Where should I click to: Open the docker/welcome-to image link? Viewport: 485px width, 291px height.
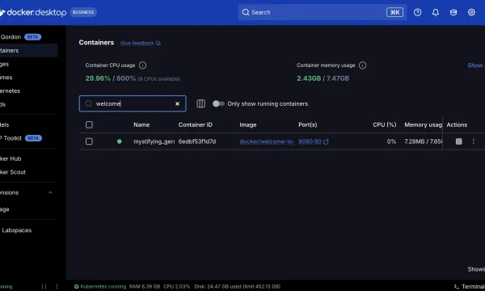[267, 141]
